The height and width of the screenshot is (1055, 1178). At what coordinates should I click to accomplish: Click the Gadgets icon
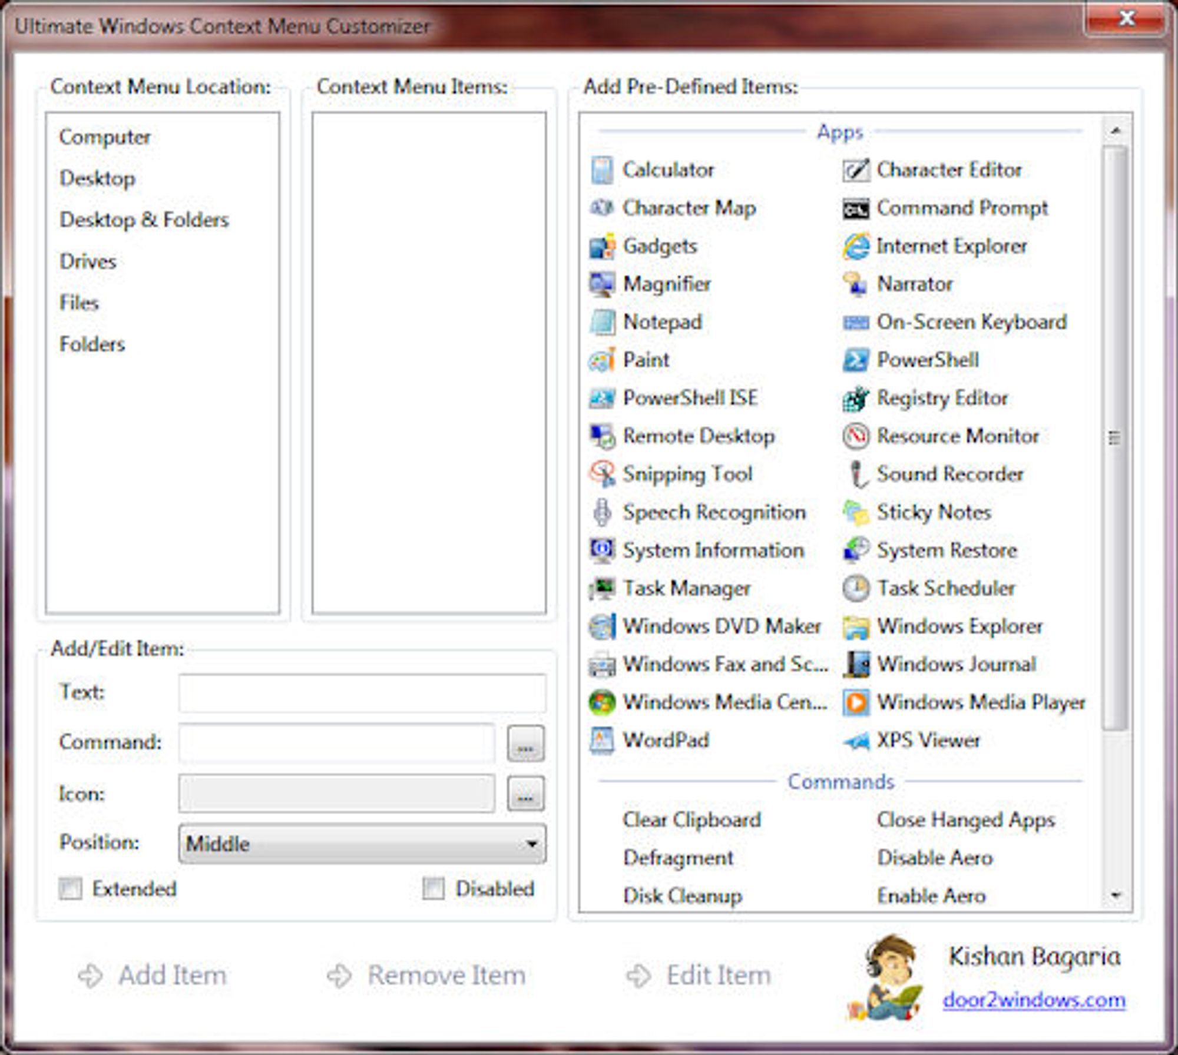point(602,246)
